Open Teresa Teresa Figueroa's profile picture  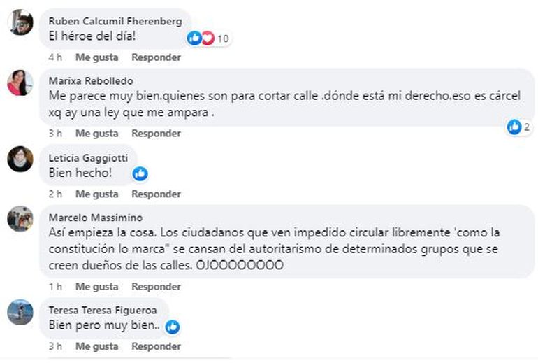[20, 312]
